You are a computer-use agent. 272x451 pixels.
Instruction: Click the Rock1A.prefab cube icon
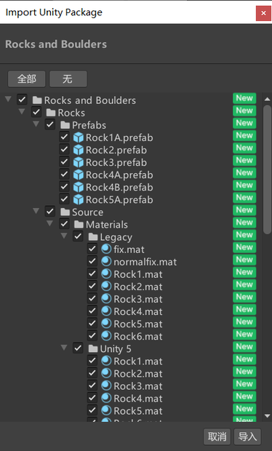pos(79,137)
